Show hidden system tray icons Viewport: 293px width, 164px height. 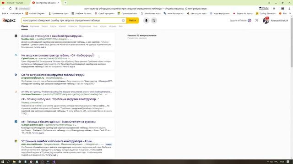[x=268, y=162]
